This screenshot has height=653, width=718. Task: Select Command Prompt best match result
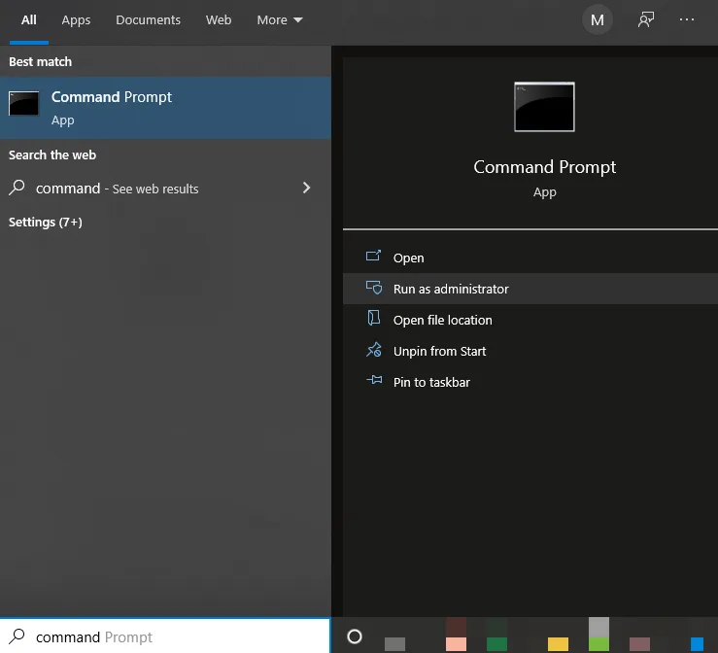pyautogui.click(x=165, y=108)
